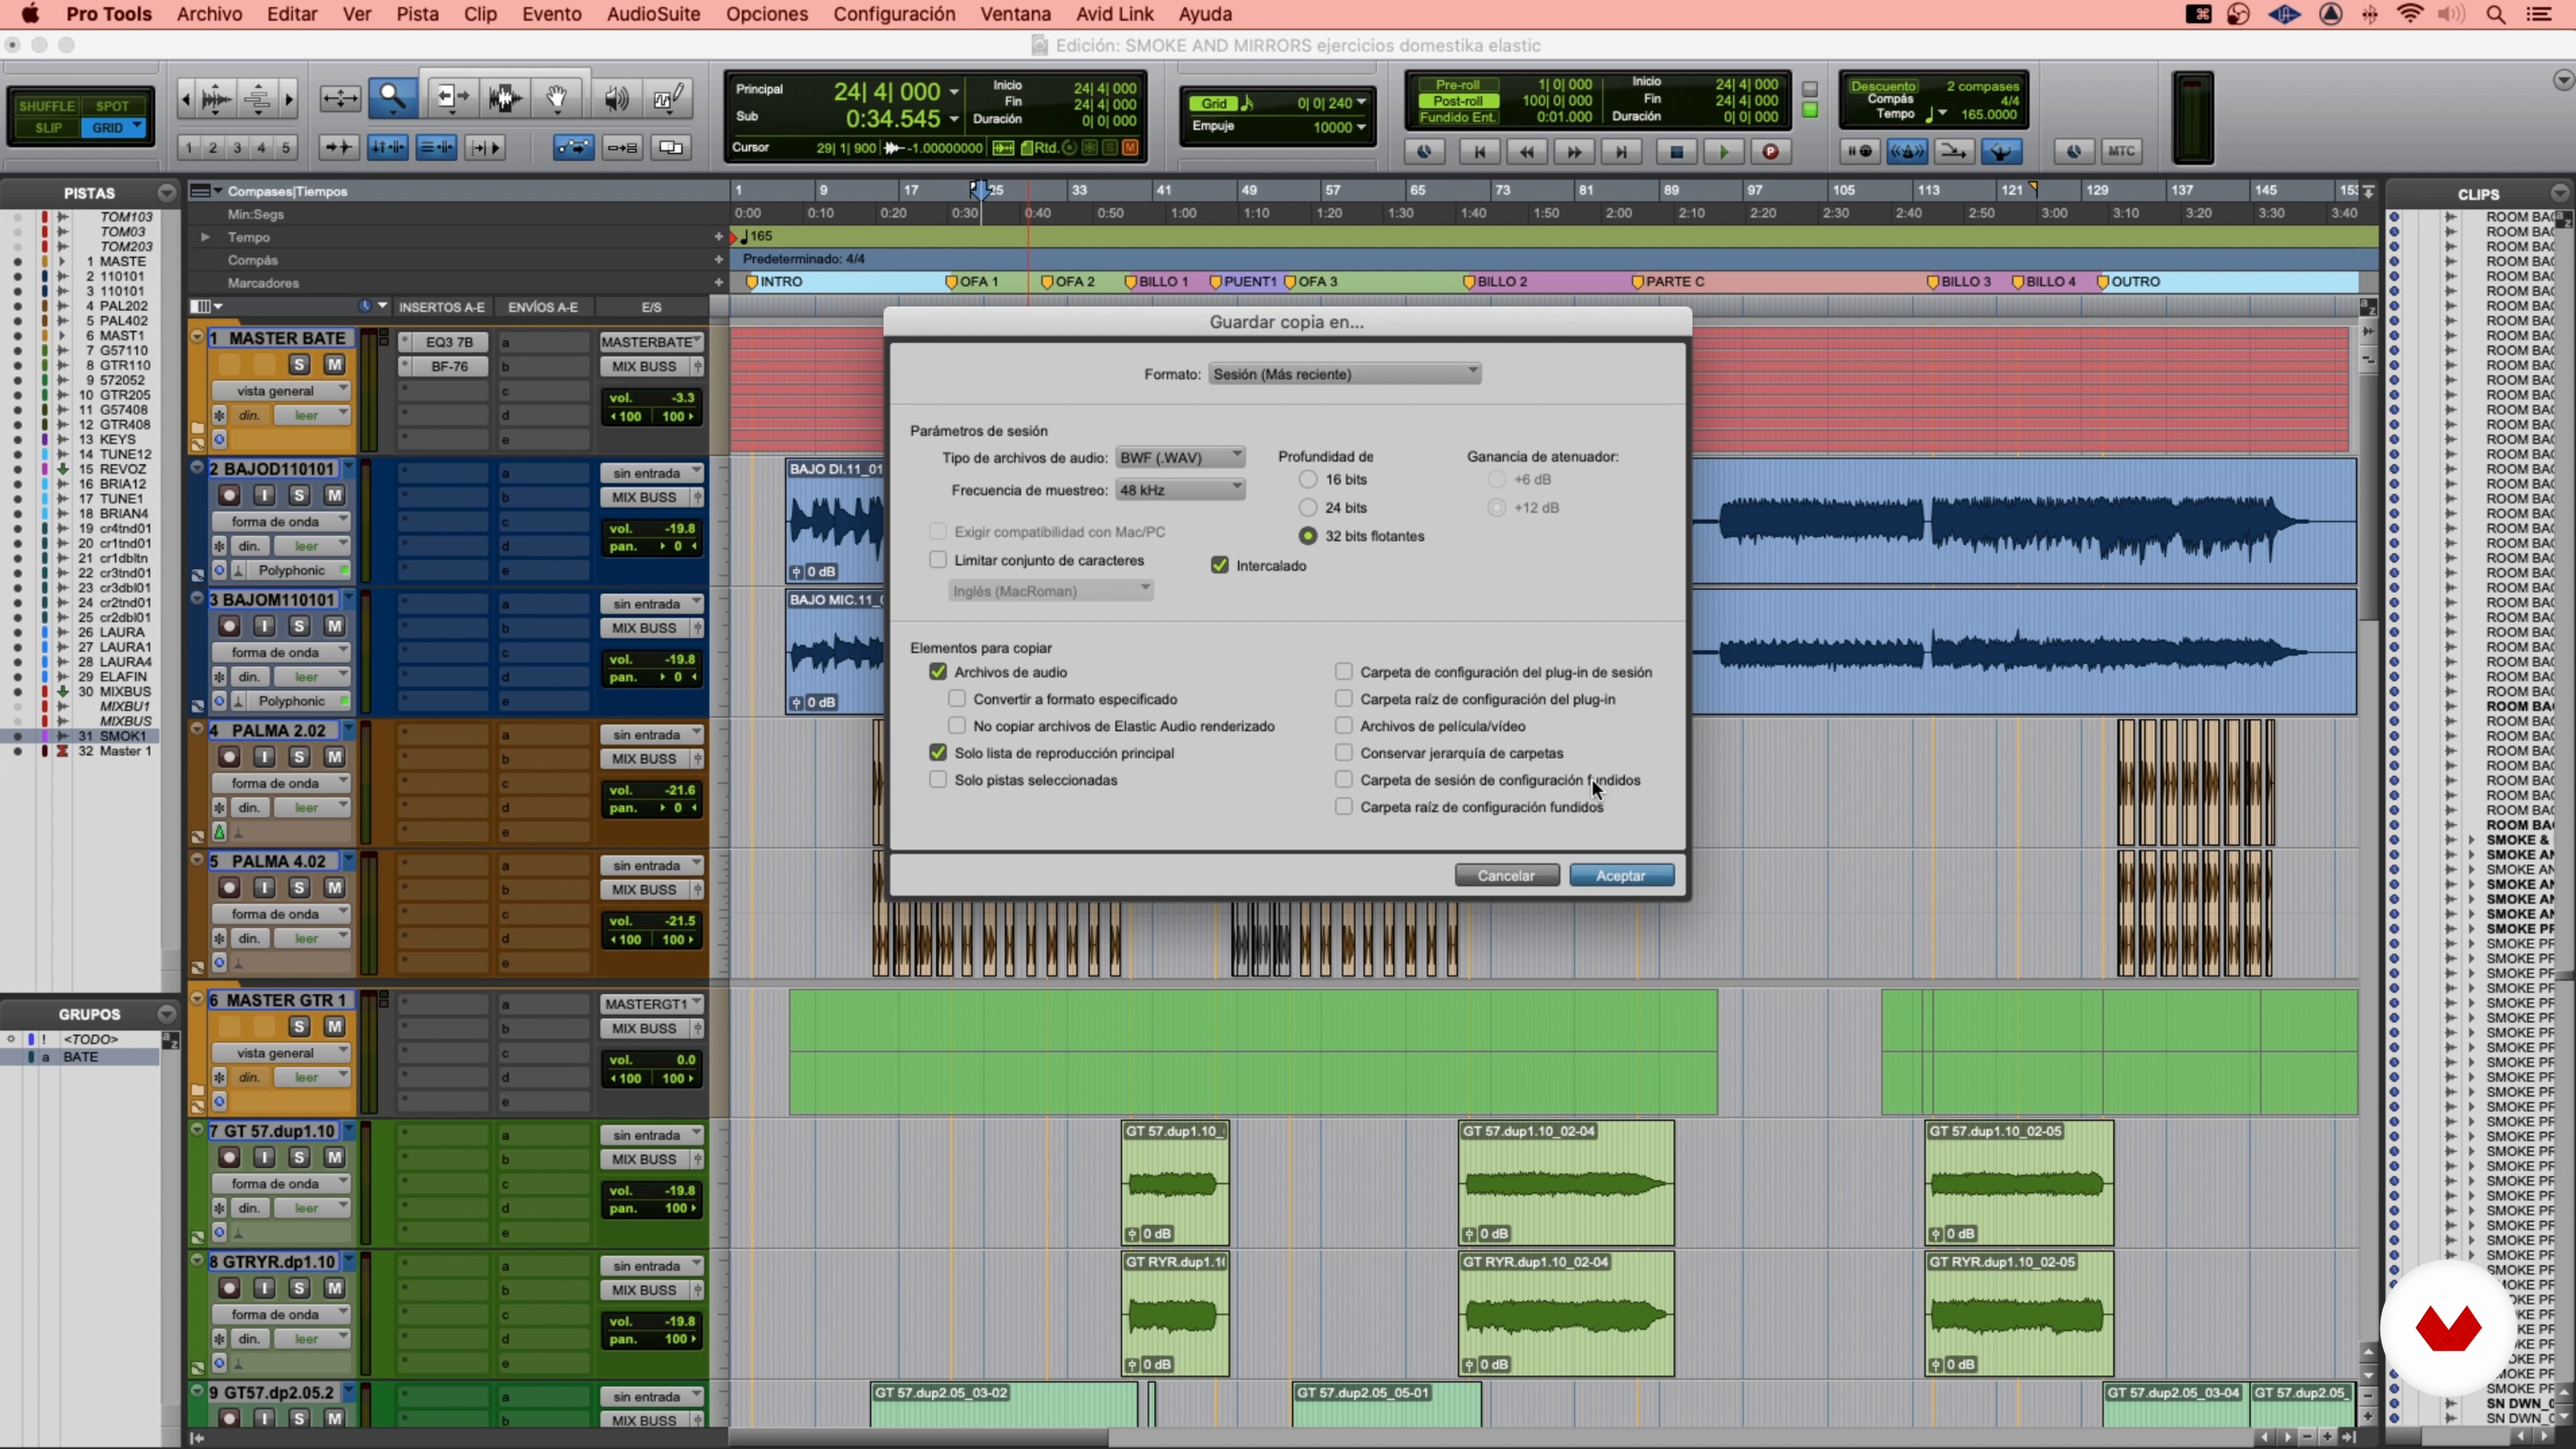The width and height of the screenshot is (2576, 1449).
Task: Enable Convertir a formato especificado
Action: [957, 699]
